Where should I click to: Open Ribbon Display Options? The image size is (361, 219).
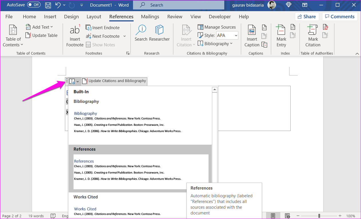(x=305, y=5)
